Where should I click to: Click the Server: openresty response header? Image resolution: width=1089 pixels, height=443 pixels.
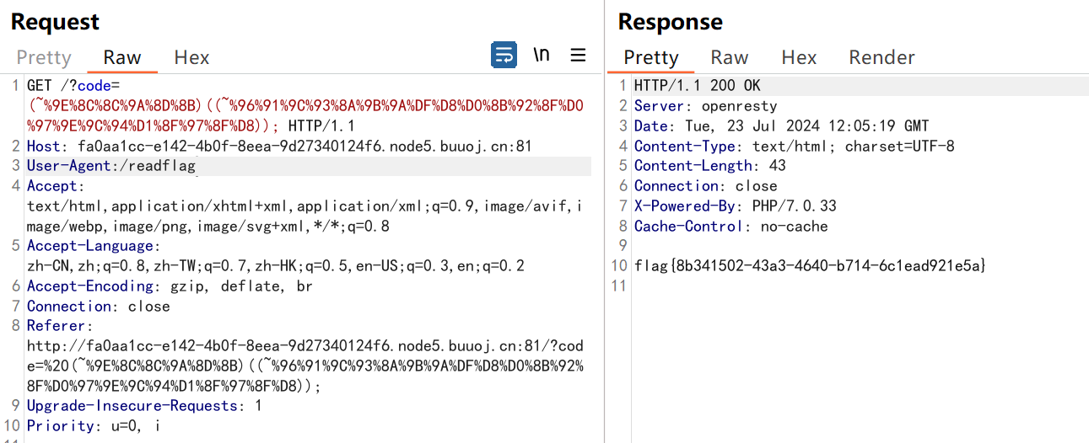[706, 106]
